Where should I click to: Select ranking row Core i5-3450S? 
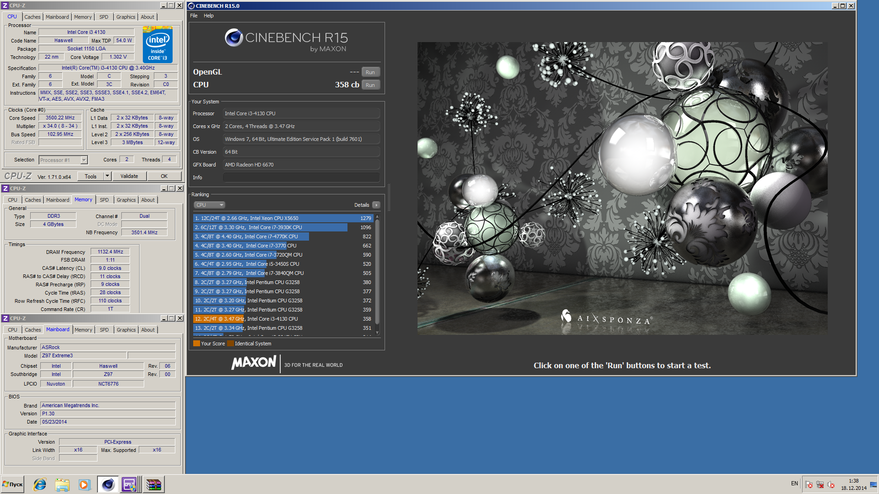click(x=283, y=264)
